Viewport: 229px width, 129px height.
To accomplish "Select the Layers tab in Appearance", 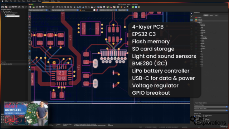I will [x=206, y=15].
